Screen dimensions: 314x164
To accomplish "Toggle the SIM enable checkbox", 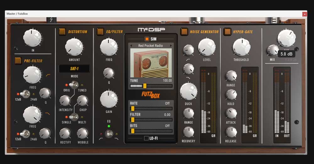I will pos(147,39).
